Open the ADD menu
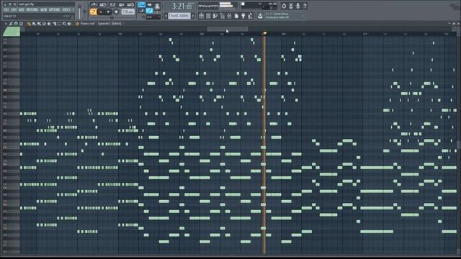 tap(22, 9)
